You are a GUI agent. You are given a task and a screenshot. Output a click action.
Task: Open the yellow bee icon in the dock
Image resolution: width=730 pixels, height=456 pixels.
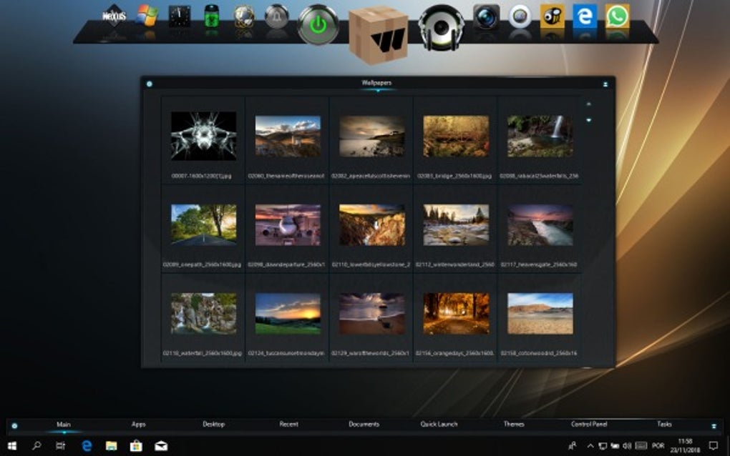(x=553, y=16)
